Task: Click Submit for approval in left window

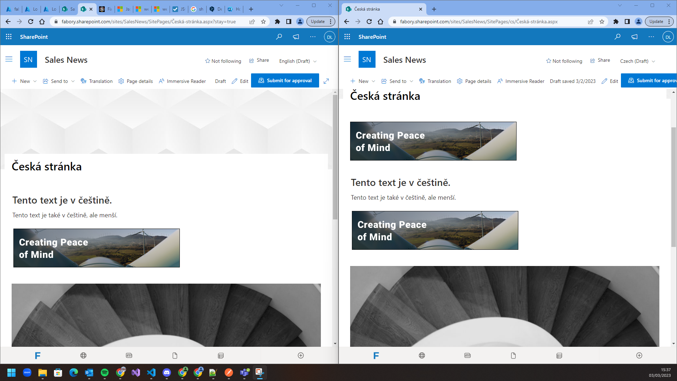Action: coord(285,80)
